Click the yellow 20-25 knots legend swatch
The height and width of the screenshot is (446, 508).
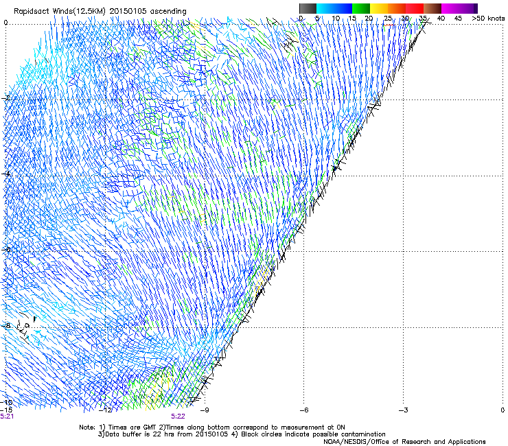point(379,8)
